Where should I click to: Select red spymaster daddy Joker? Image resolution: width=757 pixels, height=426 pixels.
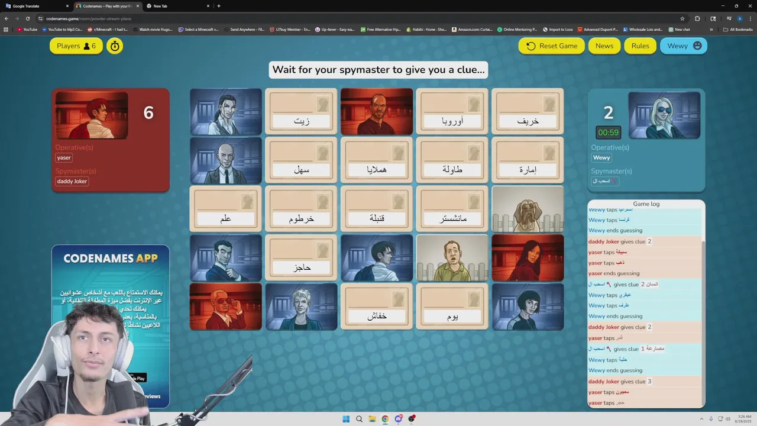(72, 181)
